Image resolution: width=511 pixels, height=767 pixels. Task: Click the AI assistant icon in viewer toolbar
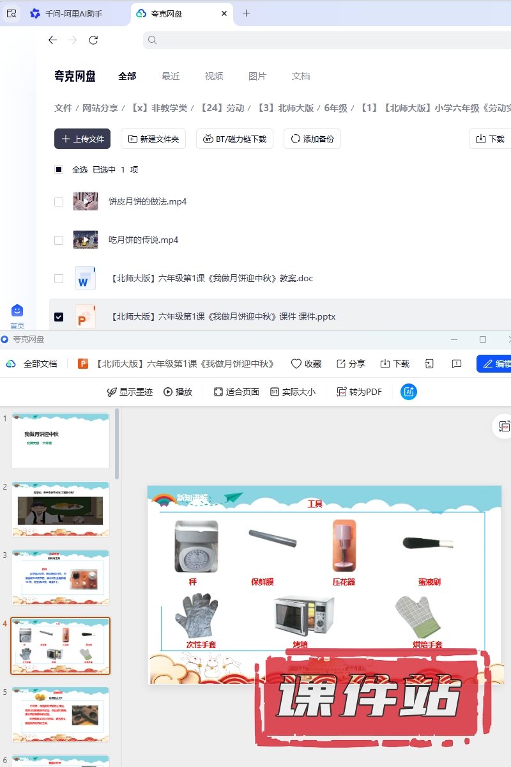409,392
